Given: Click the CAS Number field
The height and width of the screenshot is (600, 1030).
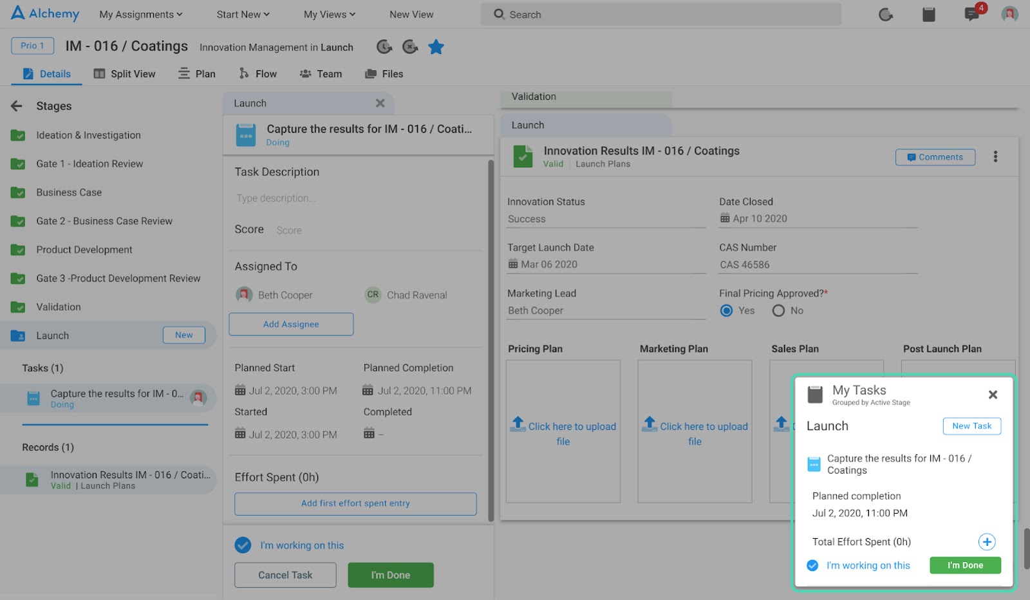Looking at the screenshot, I should coord(818,265).
